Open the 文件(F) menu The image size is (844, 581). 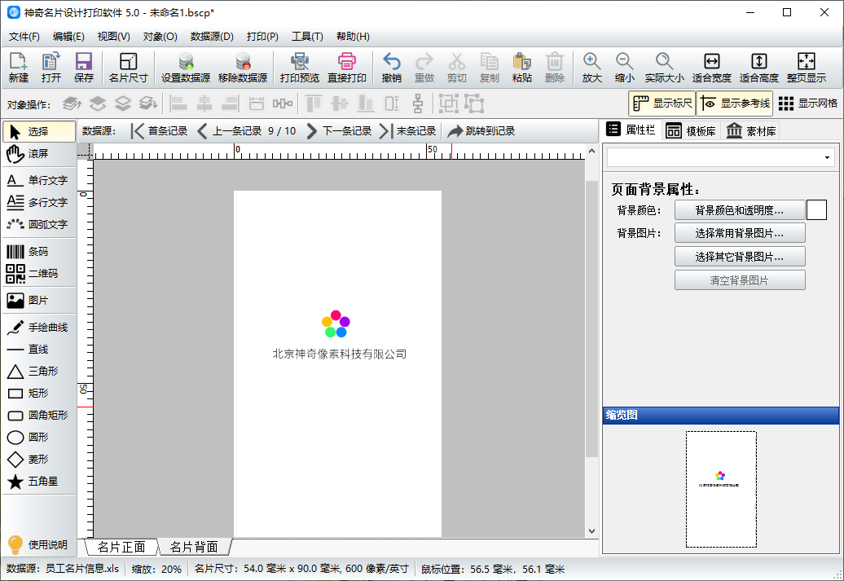(24, 37)
